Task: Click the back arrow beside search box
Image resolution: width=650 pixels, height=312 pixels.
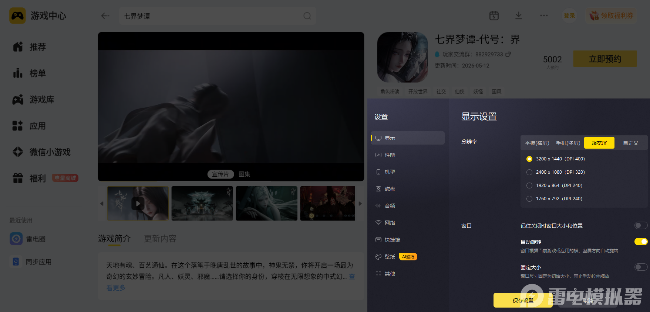Action: [105, 16]
